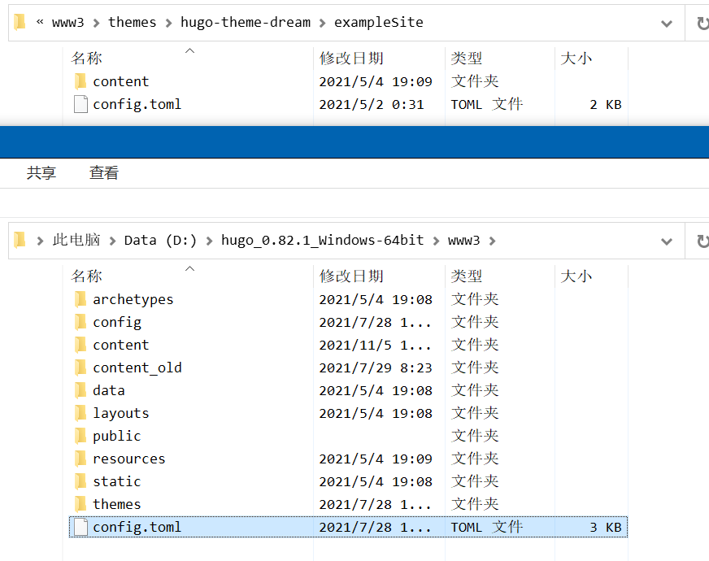The image size is (709, 561).
Task: Open address history dropdown in exampleSite window
Action: [x=667, y=23]
